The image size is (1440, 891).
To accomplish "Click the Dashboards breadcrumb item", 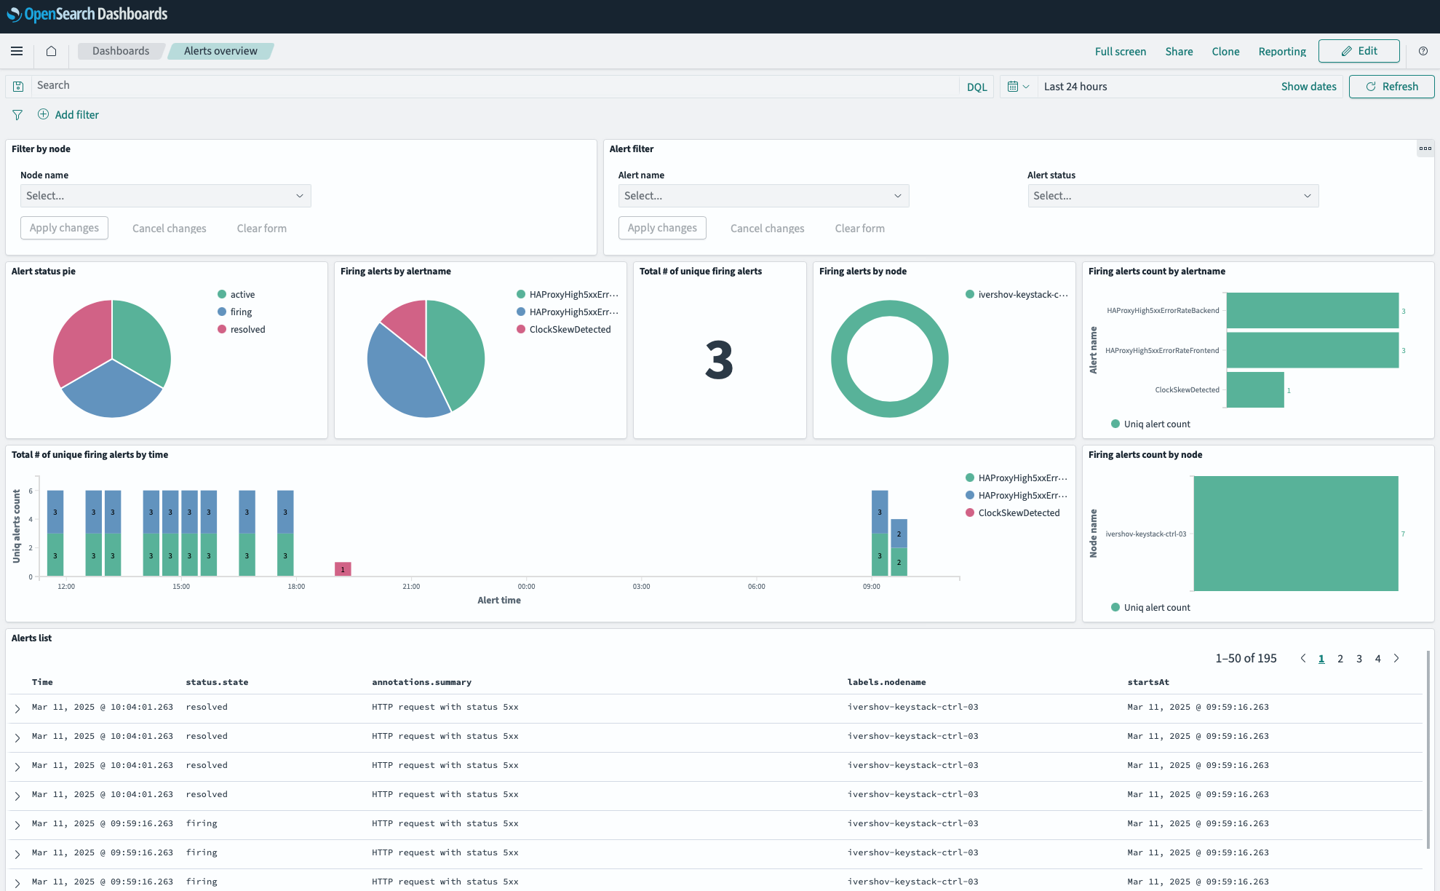I will [120, 51].
